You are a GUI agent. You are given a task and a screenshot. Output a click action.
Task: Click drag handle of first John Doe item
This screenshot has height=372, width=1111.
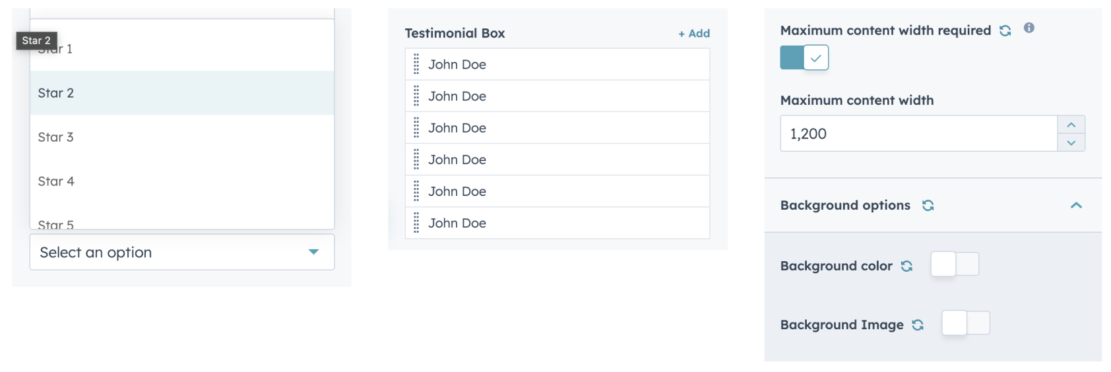(416, 65)
